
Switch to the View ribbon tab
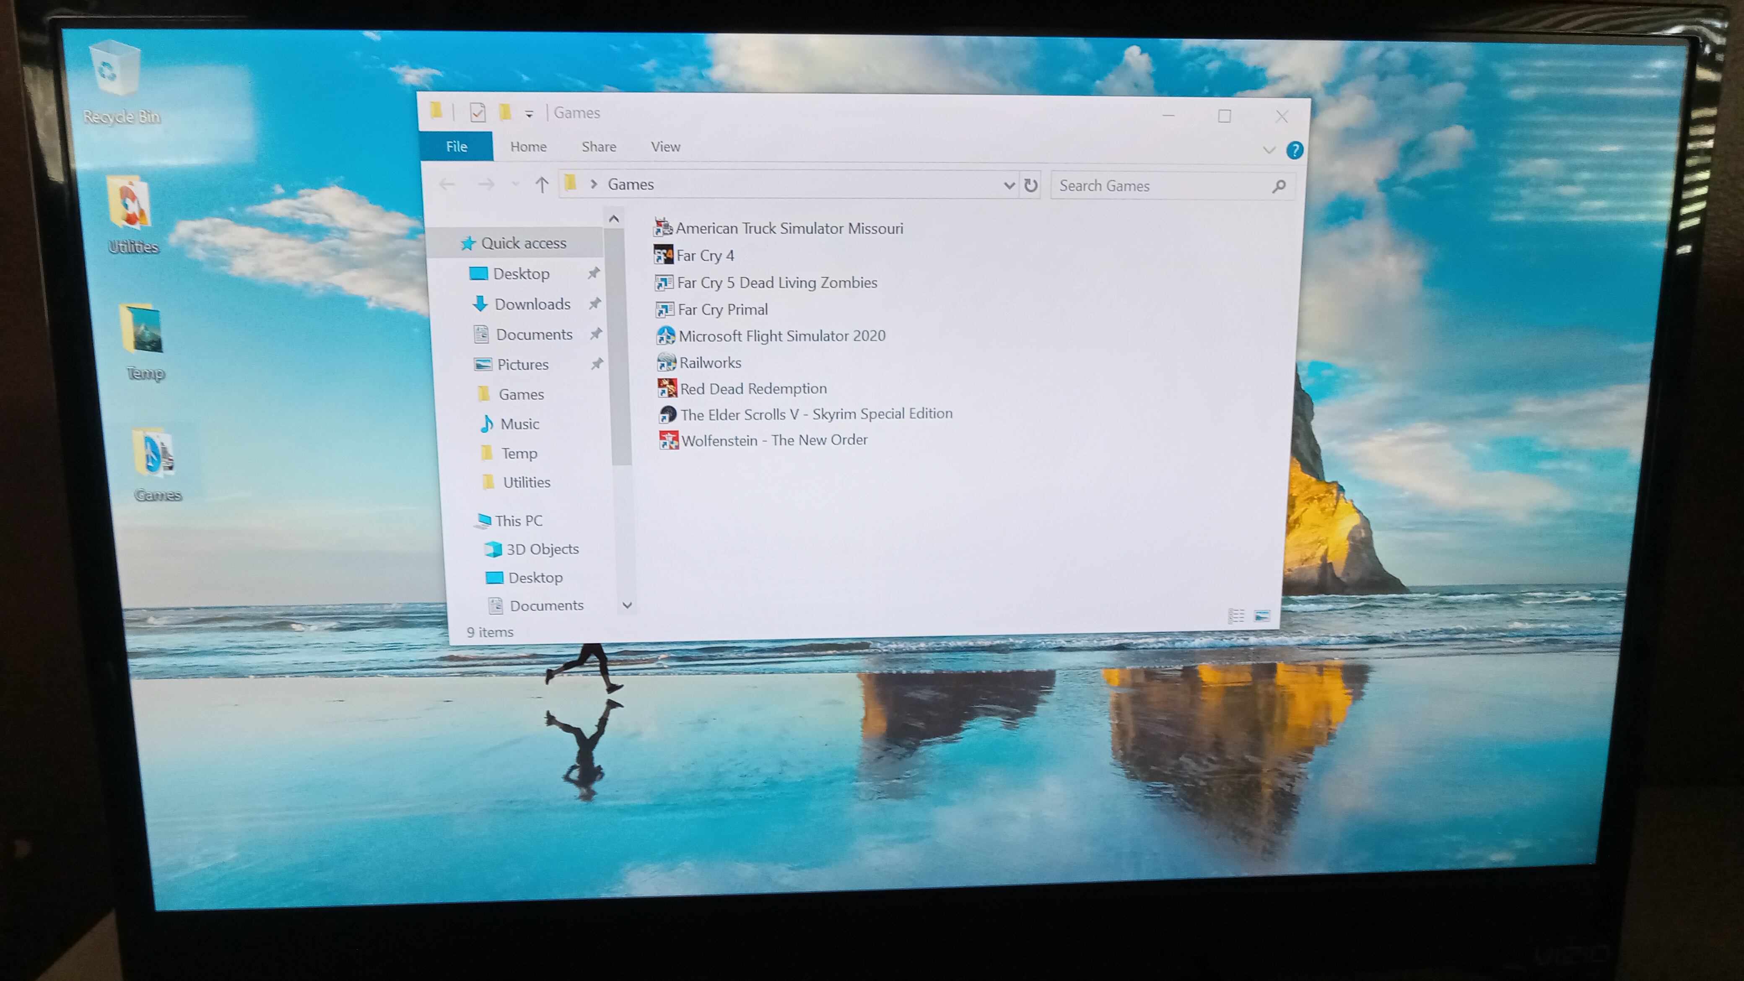click(665, 147)
